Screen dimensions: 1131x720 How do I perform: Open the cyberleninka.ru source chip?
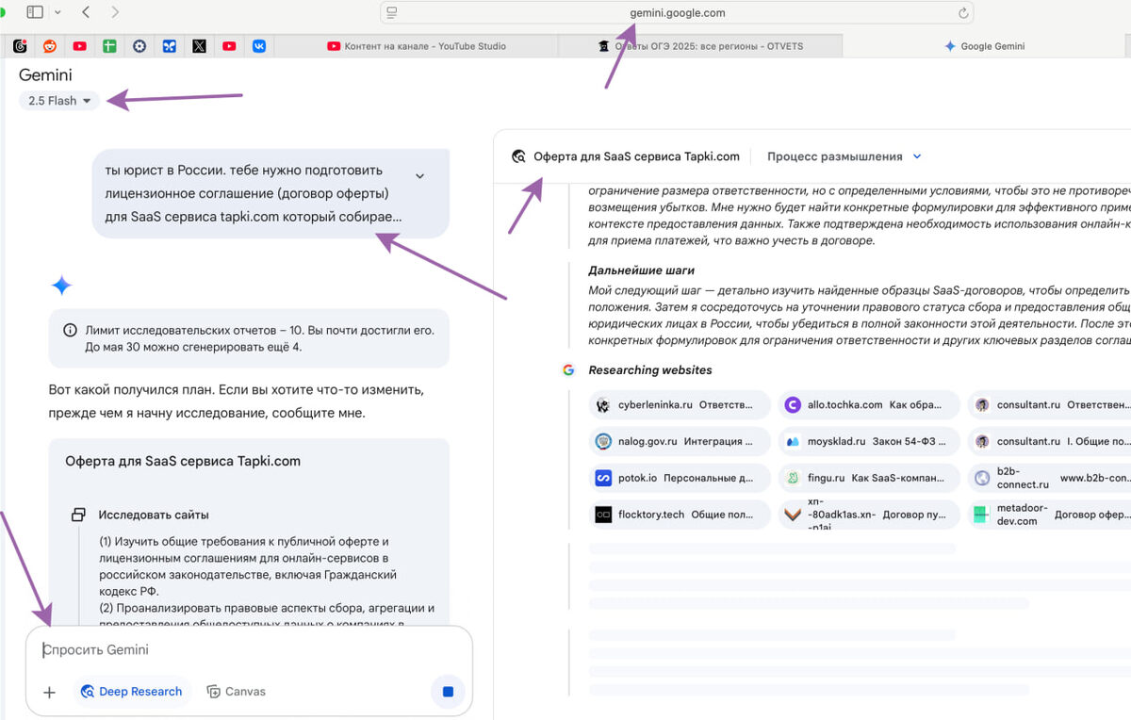click(680, 405)
